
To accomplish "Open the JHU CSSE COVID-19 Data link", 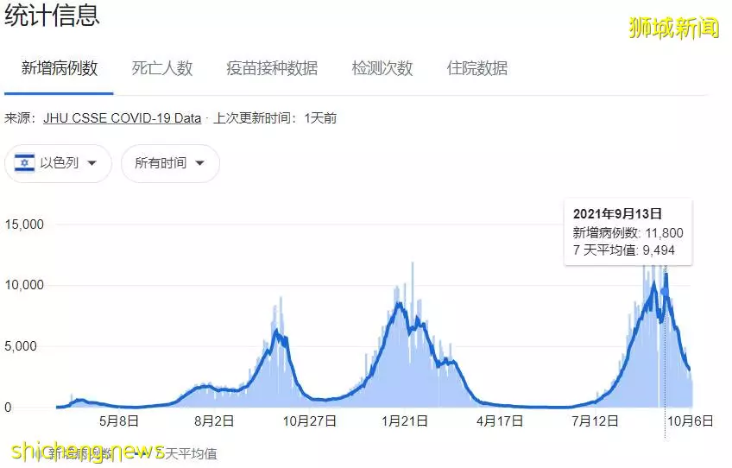I will (x=123, y=118).
